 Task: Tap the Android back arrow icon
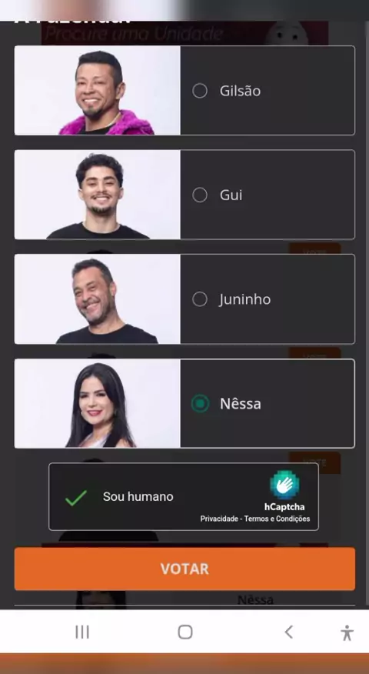click(289, 632)
